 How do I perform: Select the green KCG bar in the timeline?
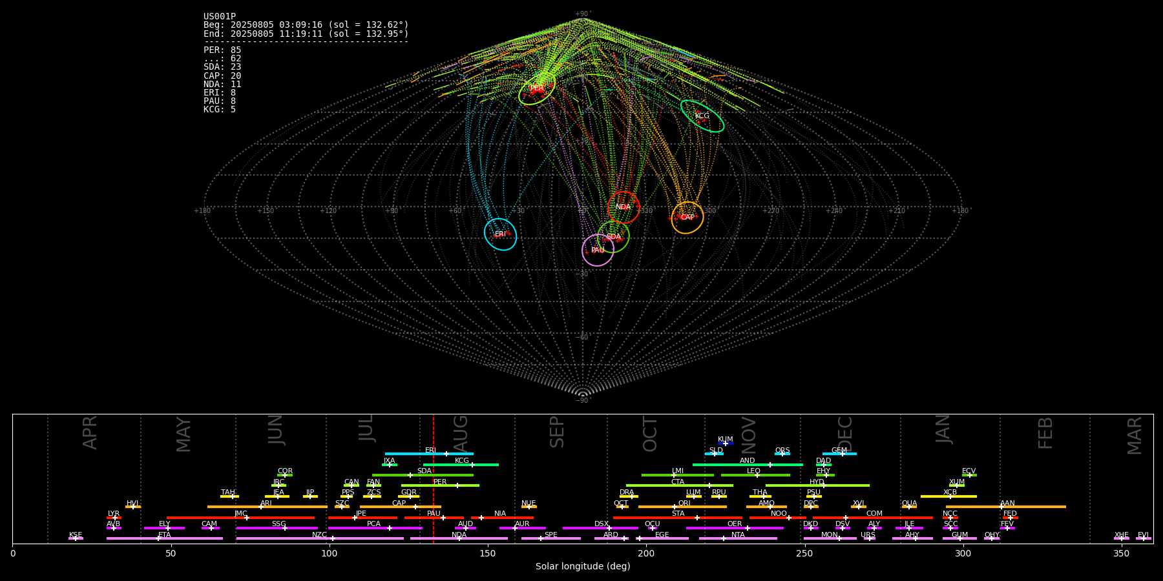(461, 465)
